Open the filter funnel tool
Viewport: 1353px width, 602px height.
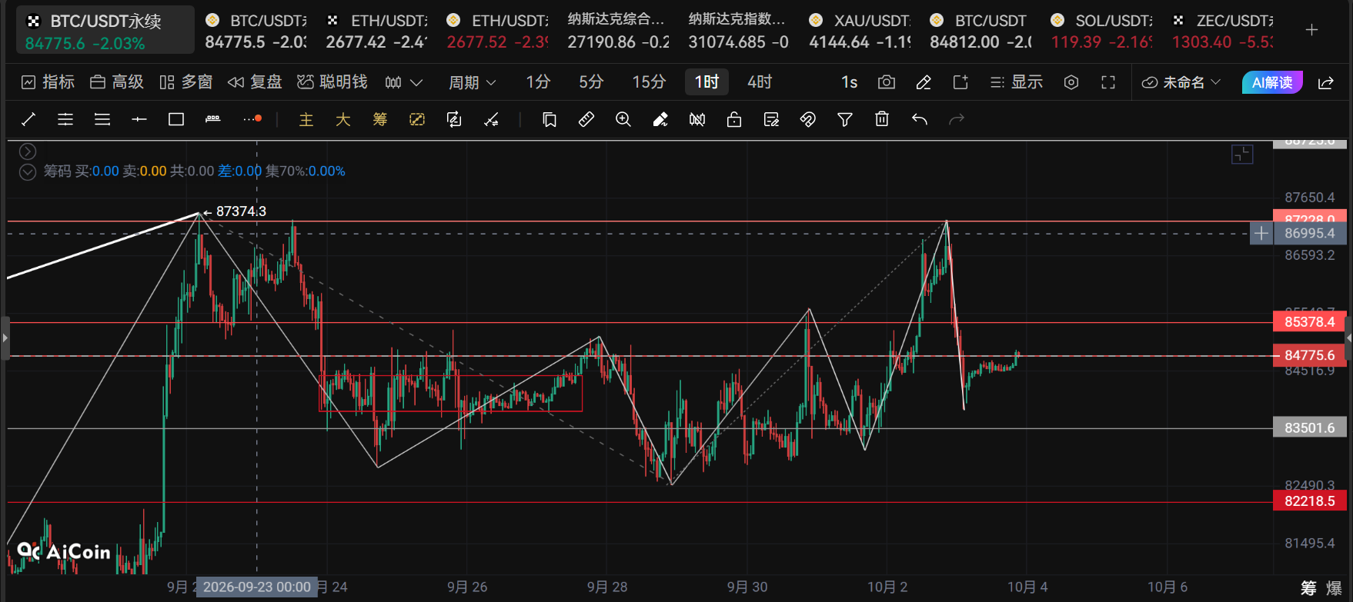tap(845, 119)
